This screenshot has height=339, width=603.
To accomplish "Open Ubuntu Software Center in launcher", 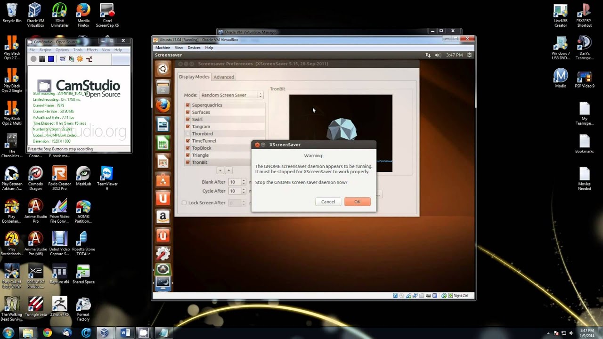I will point(163,180).
